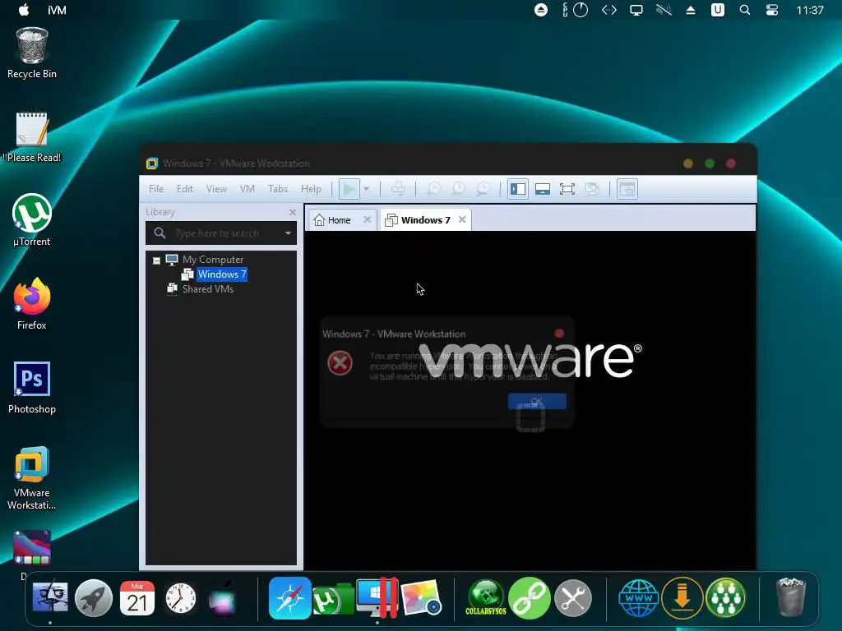
Task: Open the iVM menu in menu bar
Action: click(57, 10)
